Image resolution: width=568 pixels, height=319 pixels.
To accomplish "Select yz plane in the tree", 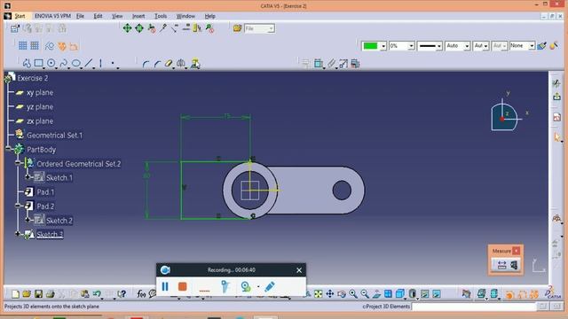I will tap(40, 106).
